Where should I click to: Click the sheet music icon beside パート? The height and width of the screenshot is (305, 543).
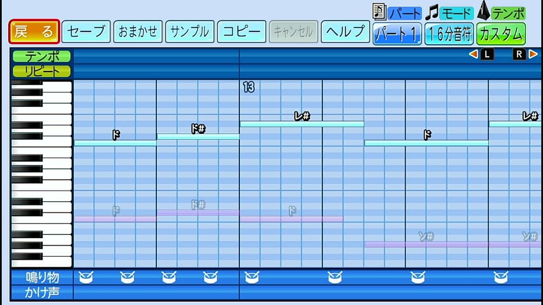coord(378,11)
